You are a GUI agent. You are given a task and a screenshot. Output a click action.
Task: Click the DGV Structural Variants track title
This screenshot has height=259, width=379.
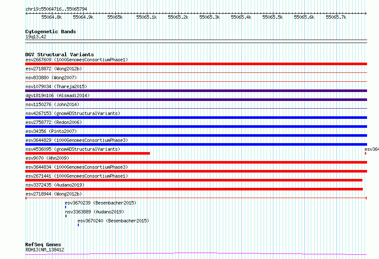(x=60, y=55)
